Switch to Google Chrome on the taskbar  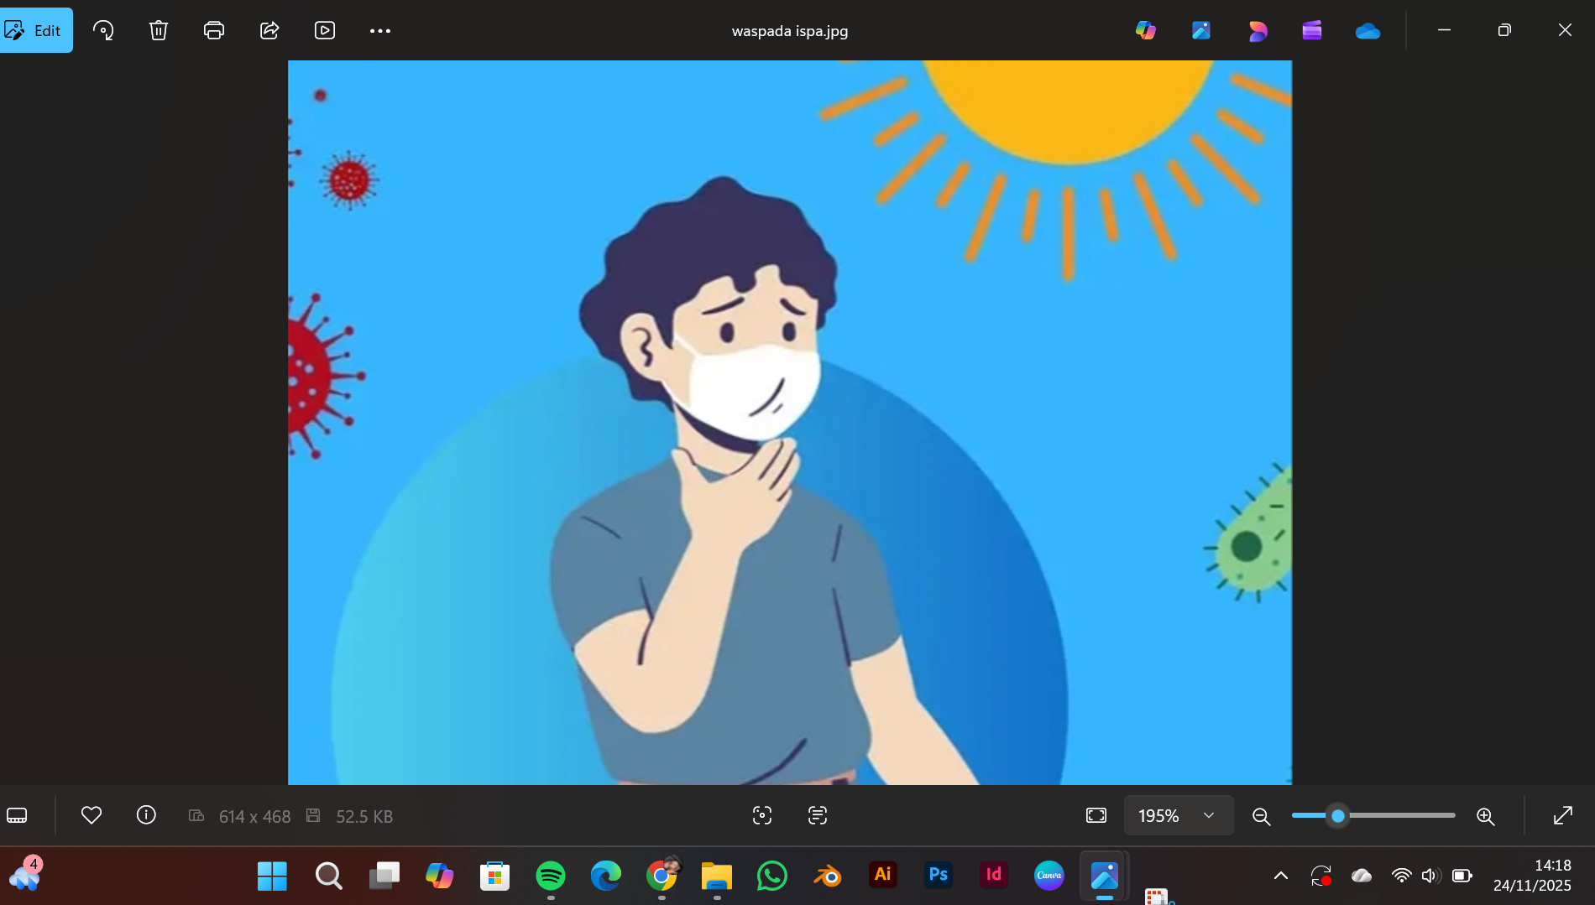(x=662, y=876)
